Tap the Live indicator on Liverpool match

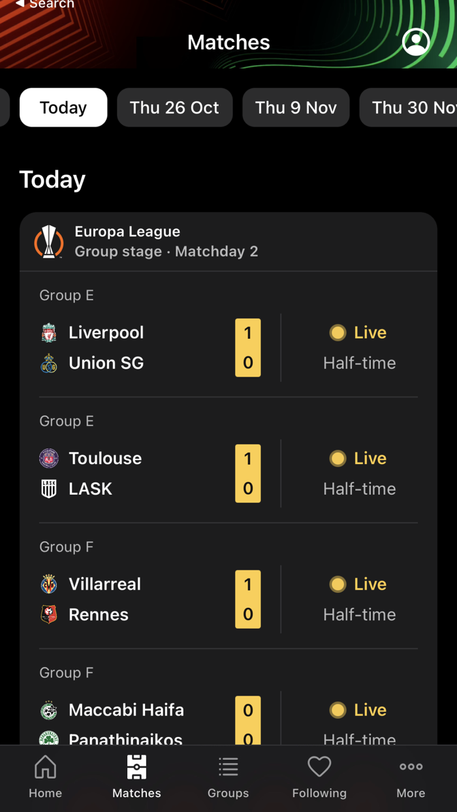(x=358, y=332)
